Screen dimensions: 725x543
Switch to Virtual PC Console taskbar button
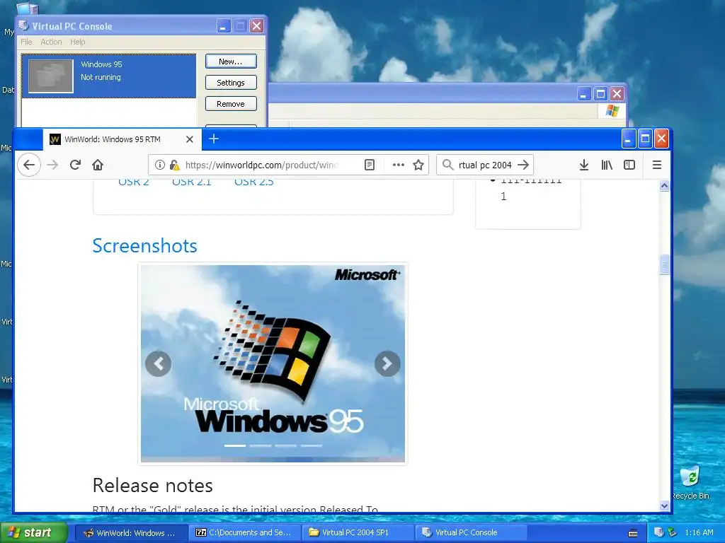(471, 533)
